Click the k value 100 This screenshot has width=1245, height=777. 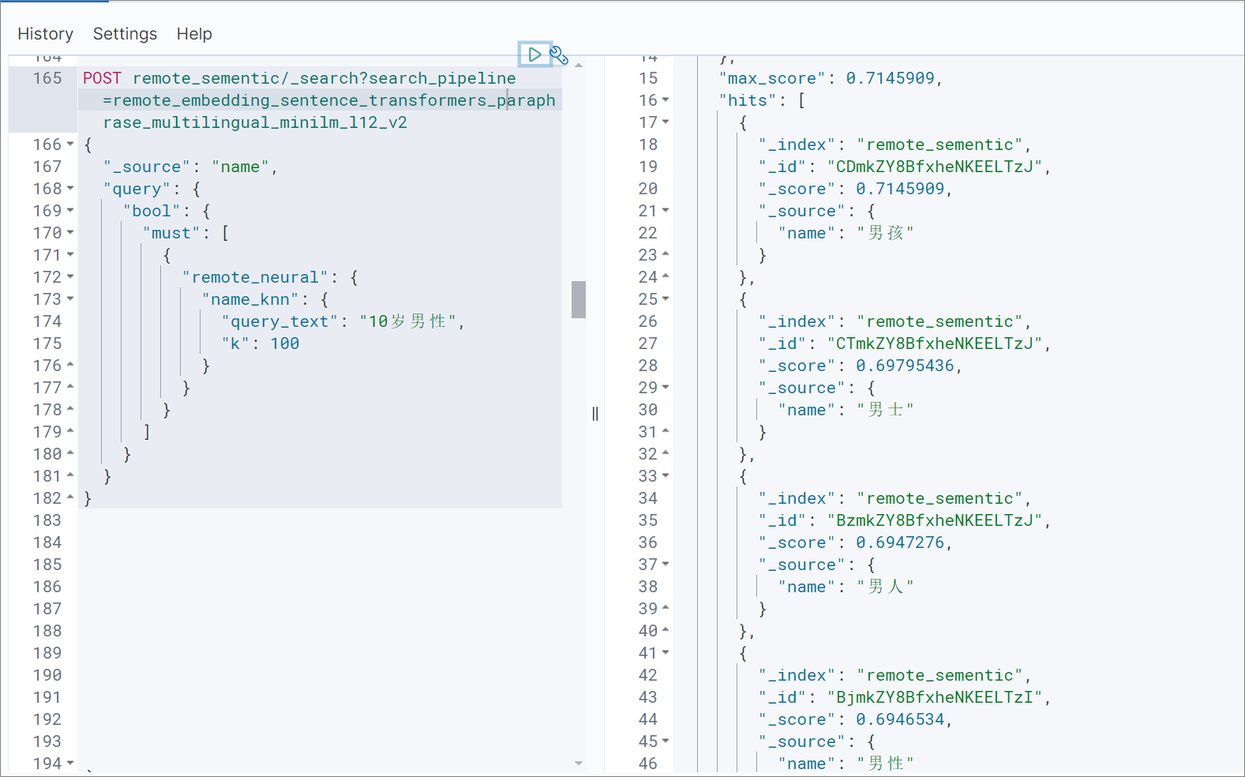click(285, 343)
